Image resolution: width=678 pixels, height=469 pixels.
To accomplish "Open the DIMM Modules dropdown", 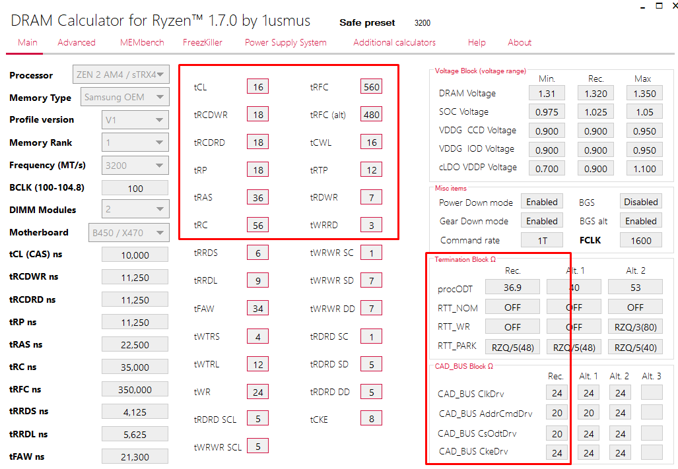I will click(135, 209).
